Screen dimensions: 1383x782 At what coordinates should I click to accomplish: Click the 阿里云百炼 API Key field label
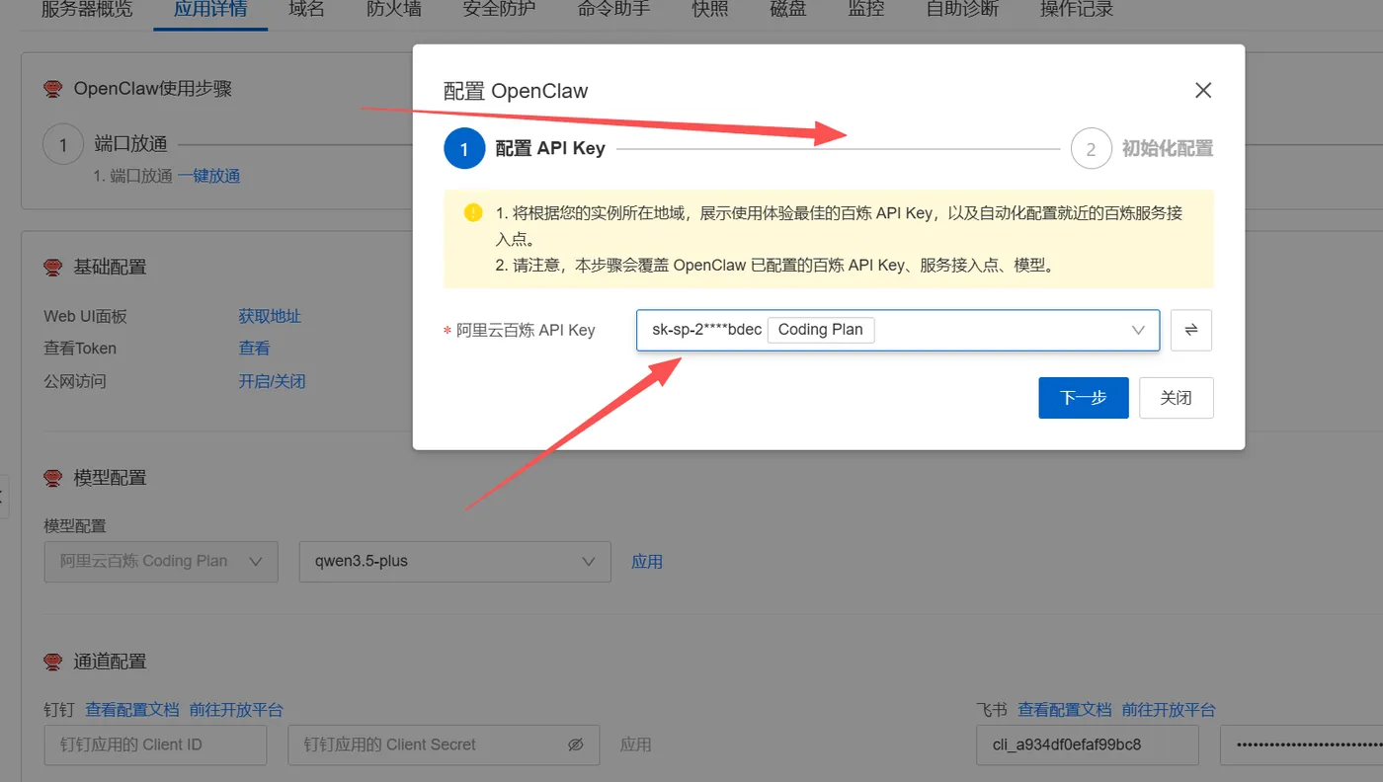tap(526, 331)
